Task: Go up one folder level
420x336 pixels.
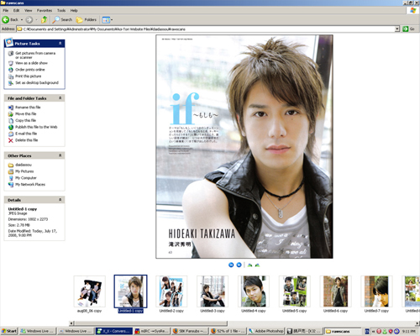Action: point(44,19)
